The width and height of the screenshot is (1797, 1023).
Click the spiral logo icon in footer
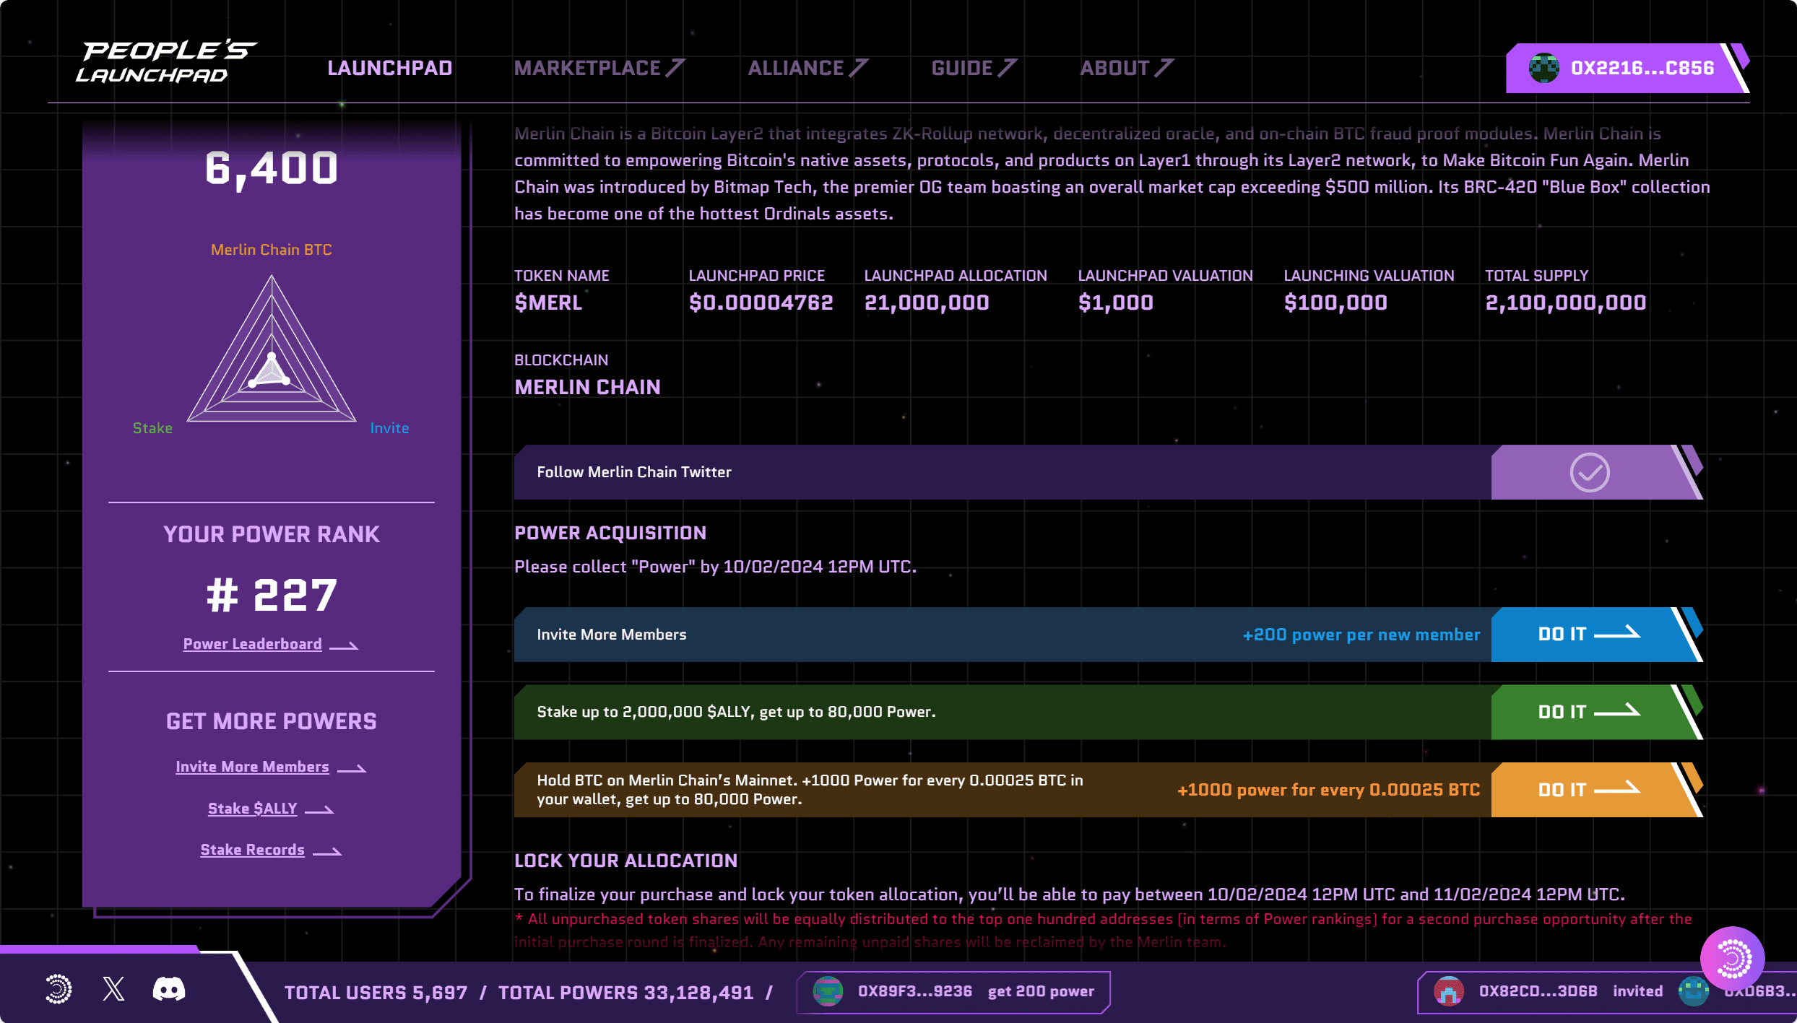point(59,989)
